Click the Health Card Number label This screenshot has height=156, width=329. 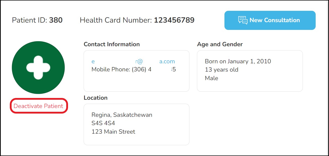tap(116, 20)
